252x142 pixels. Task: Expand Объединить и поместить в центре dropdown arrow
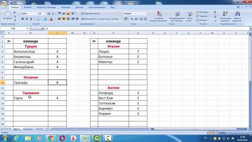pos(120,19)
